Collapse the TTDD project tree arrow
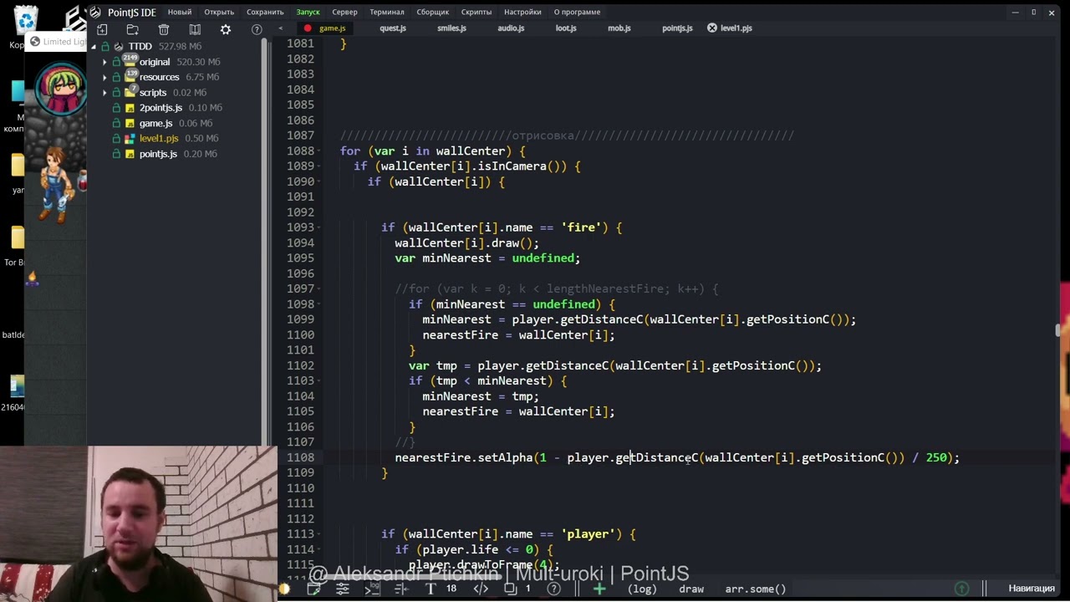Screen dimensions: 1070x602 [94, 46]
